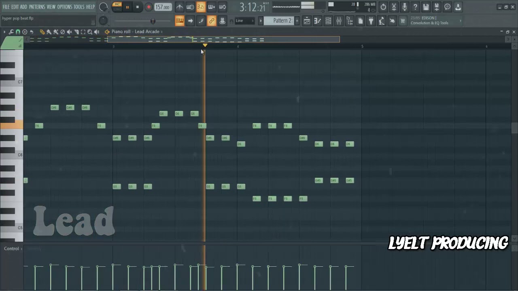Open the VIEW menu
The width and height of the screenshot is (518, 291).
51,7
